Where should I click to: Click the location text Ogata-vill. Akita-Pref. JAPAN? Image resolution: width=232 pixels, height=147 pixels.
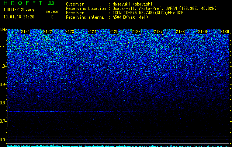pos(144,8)
